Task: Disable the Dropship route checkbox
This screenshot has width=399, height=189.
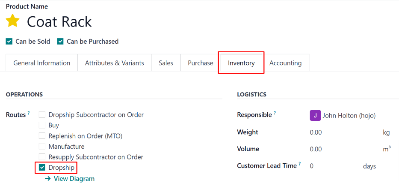Action: coord(42,168)
